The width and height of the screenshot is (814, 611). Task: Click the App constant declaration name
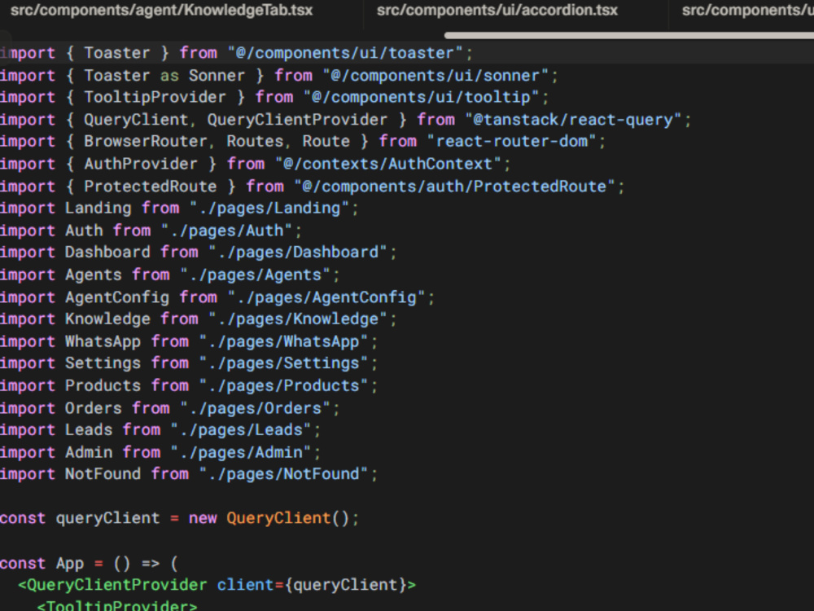[69, 564]
